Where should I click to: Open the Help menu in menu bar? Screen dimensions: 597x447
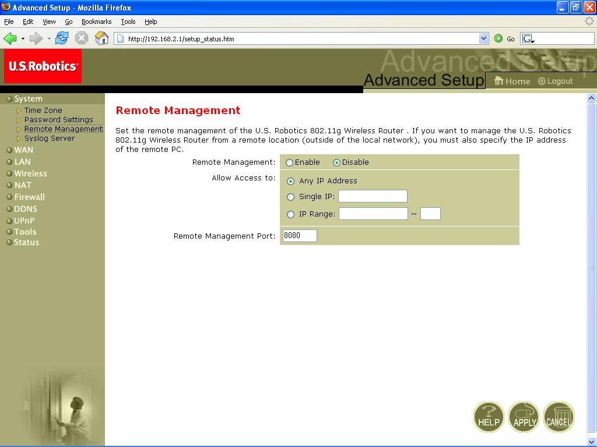pyautogui.click(x=151, y=22)
